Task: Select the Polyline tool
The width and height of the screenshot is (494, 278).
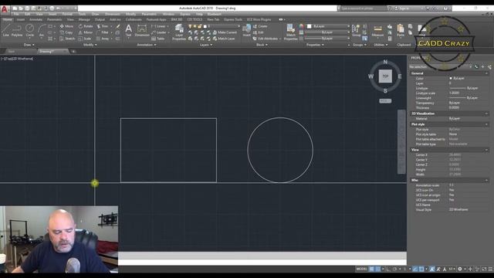Action: (x=17, y=31)
